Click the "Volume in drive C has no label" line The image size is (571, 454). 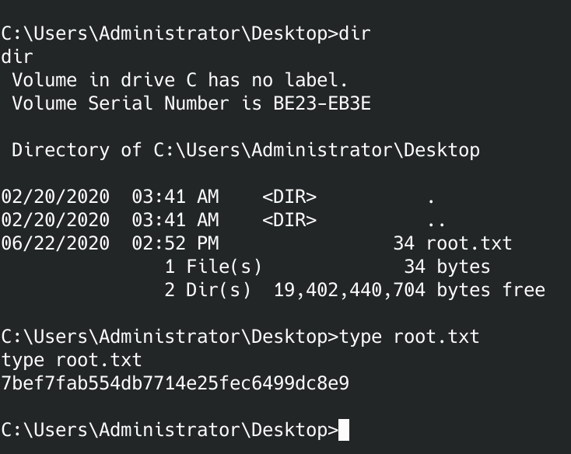tap(180, 80)
